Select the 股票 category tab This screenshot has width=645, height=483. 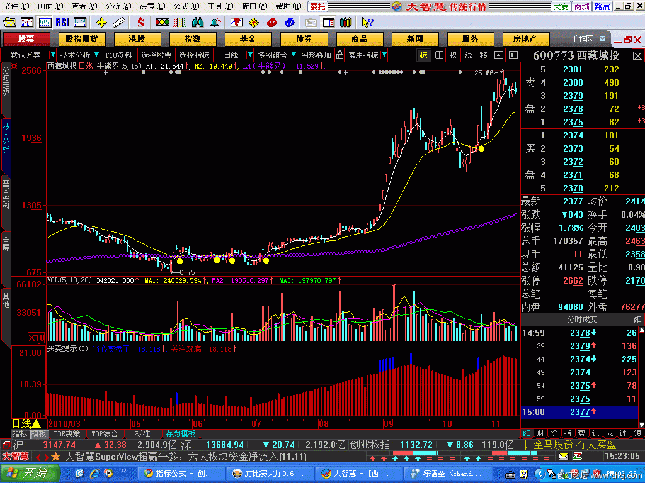[x=26, y=39]
